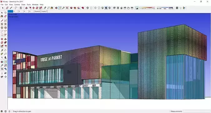Click the Zoom Window tool in side palette
The width and height of the screenshot is (211, 113).
5,65
